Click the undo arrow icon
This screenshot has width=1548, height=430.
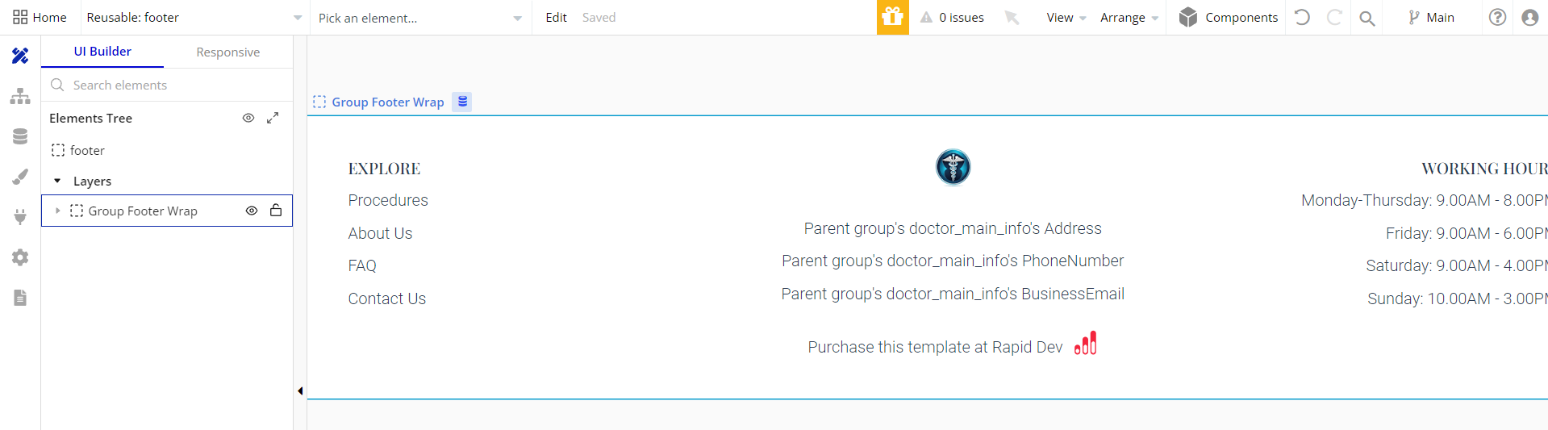tap(1302, 17)
